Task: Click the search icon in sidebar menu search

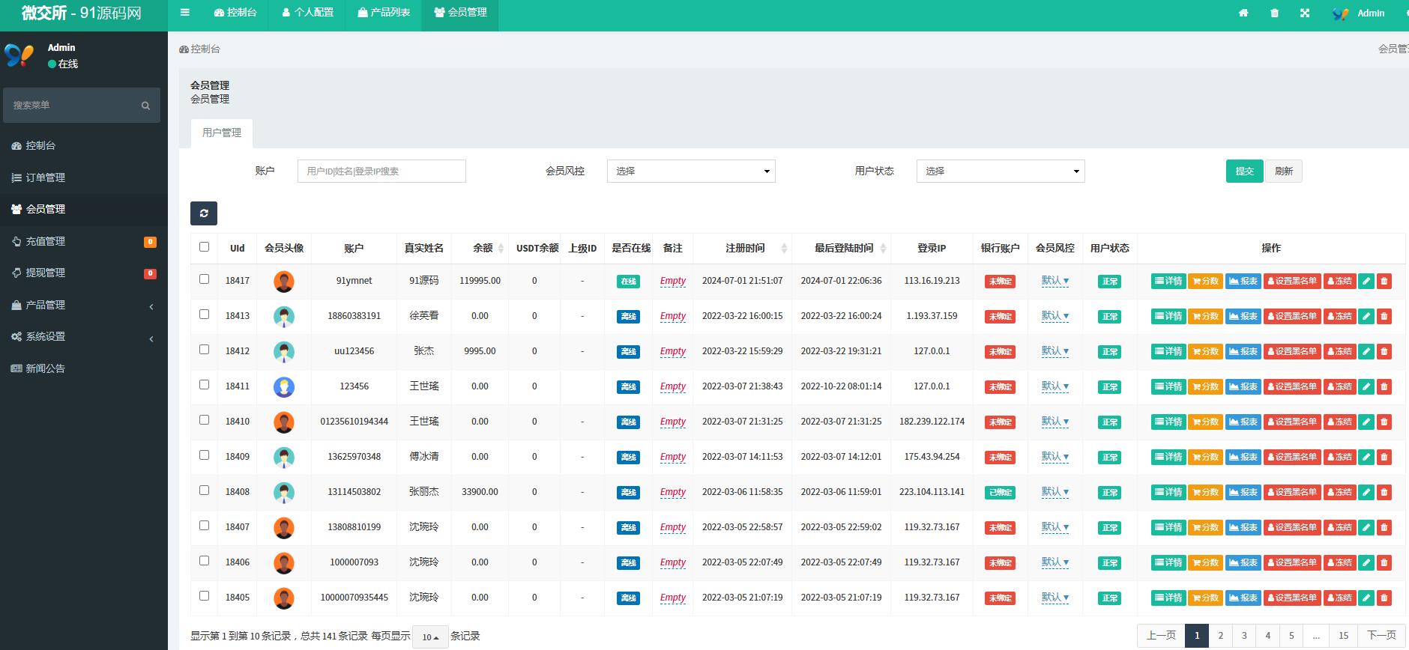Action: click(x=145, y=106)
